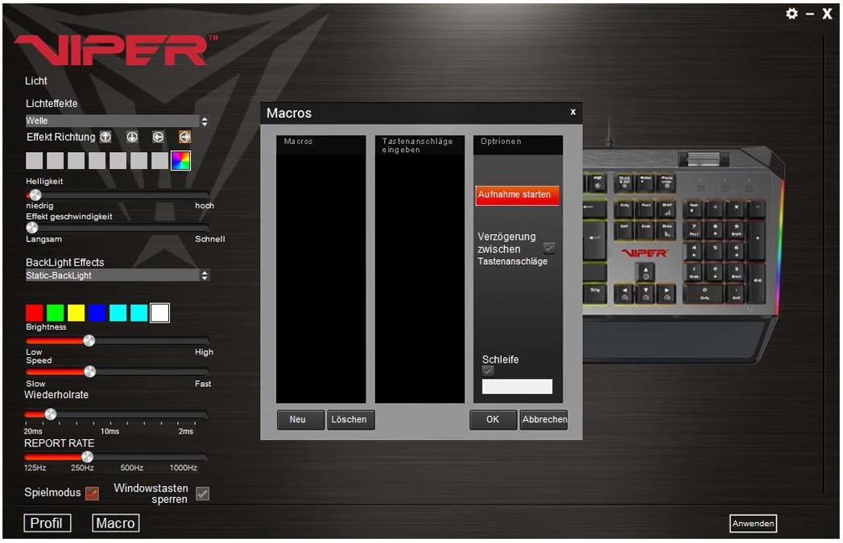Click the Löschen button
843x543 pixels.
point(350,419)
